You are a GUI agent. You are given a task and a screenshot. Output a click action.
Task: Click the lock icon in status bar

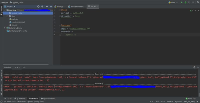point(197,101)
